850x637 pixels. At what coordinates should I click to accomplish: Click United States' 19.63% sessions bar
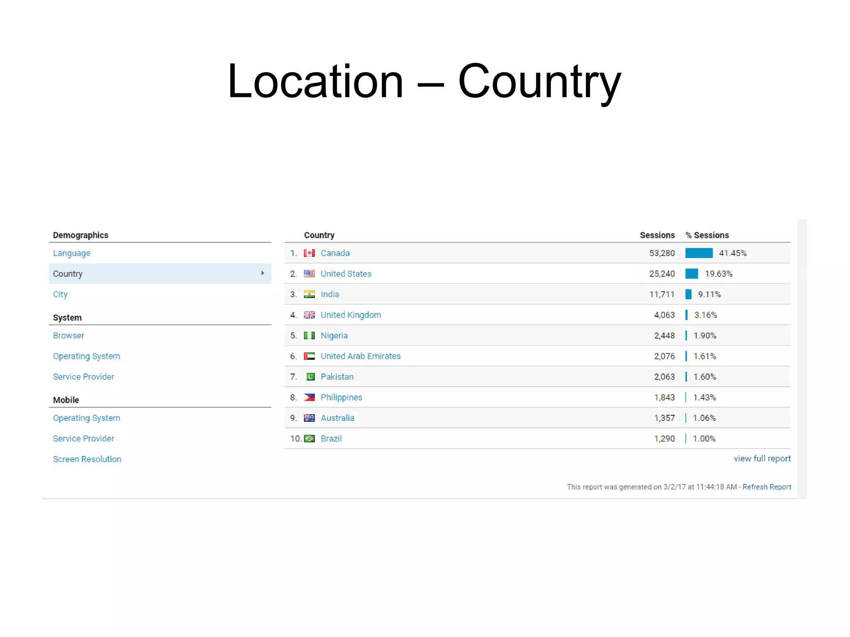pyautogui.click(x=691, y=274)
